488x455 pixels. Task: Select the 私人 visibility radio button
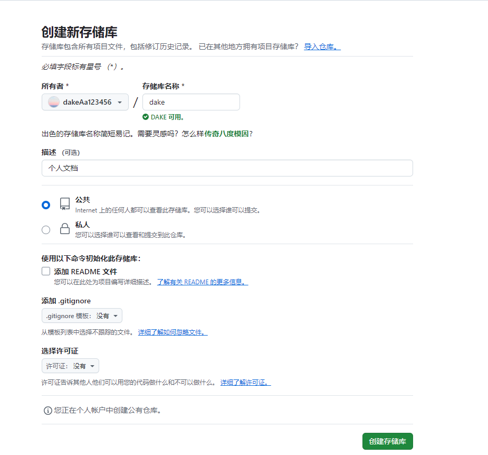[46, 230]
